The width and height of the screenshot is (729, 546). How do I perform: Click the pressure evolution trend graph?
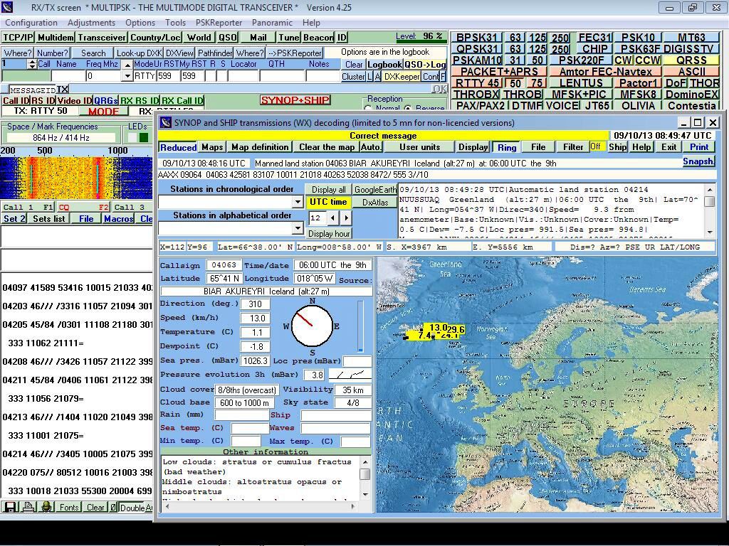point(350,374)
